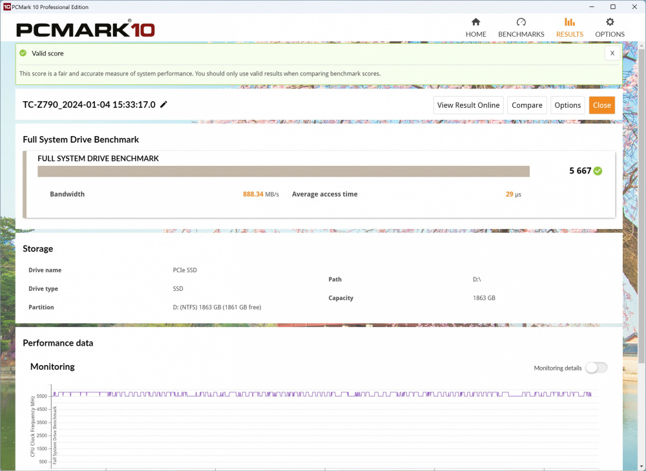Click the Compare button

point(527,105)
